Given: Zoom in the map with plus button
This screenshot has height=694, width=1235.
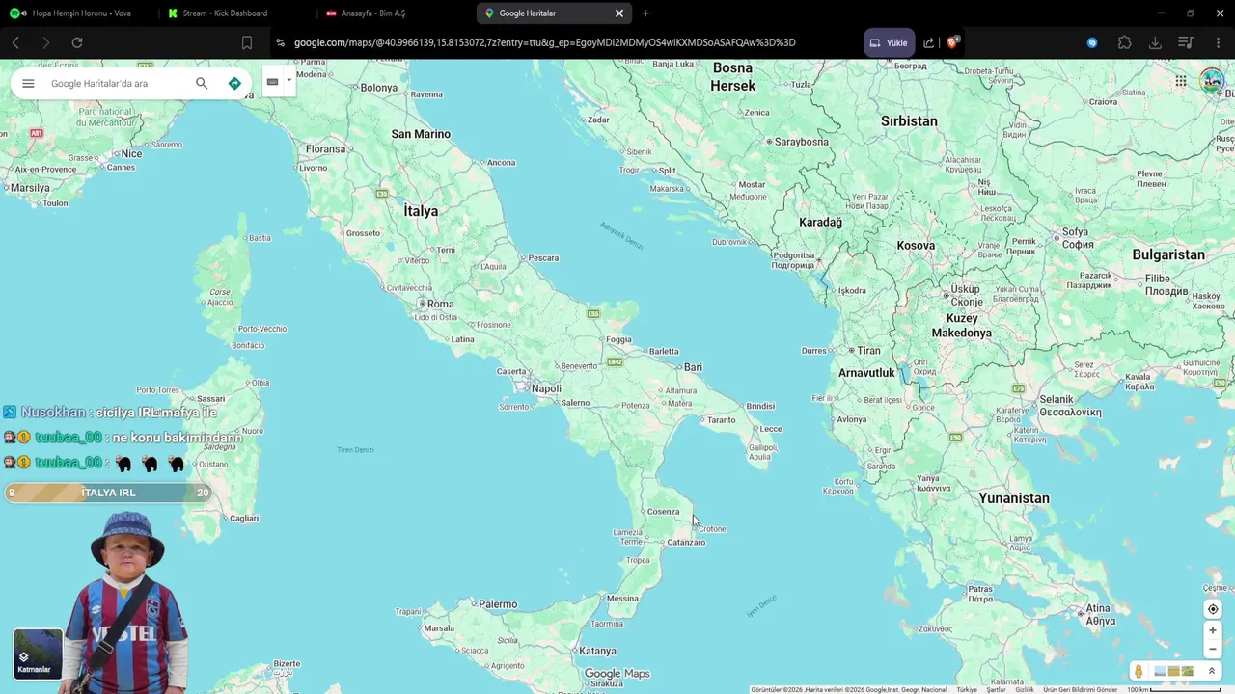Looking at the screenshot, I should click(1213, 630).
